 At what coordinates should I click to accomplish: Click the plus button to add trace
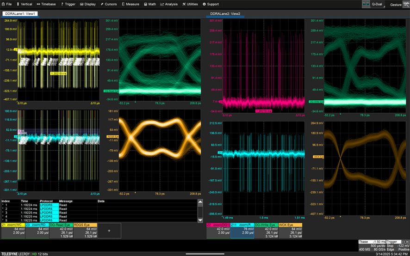[109, 230]
